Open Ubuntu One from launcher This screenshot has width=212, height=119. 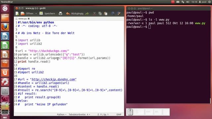[x=5, y=73]
